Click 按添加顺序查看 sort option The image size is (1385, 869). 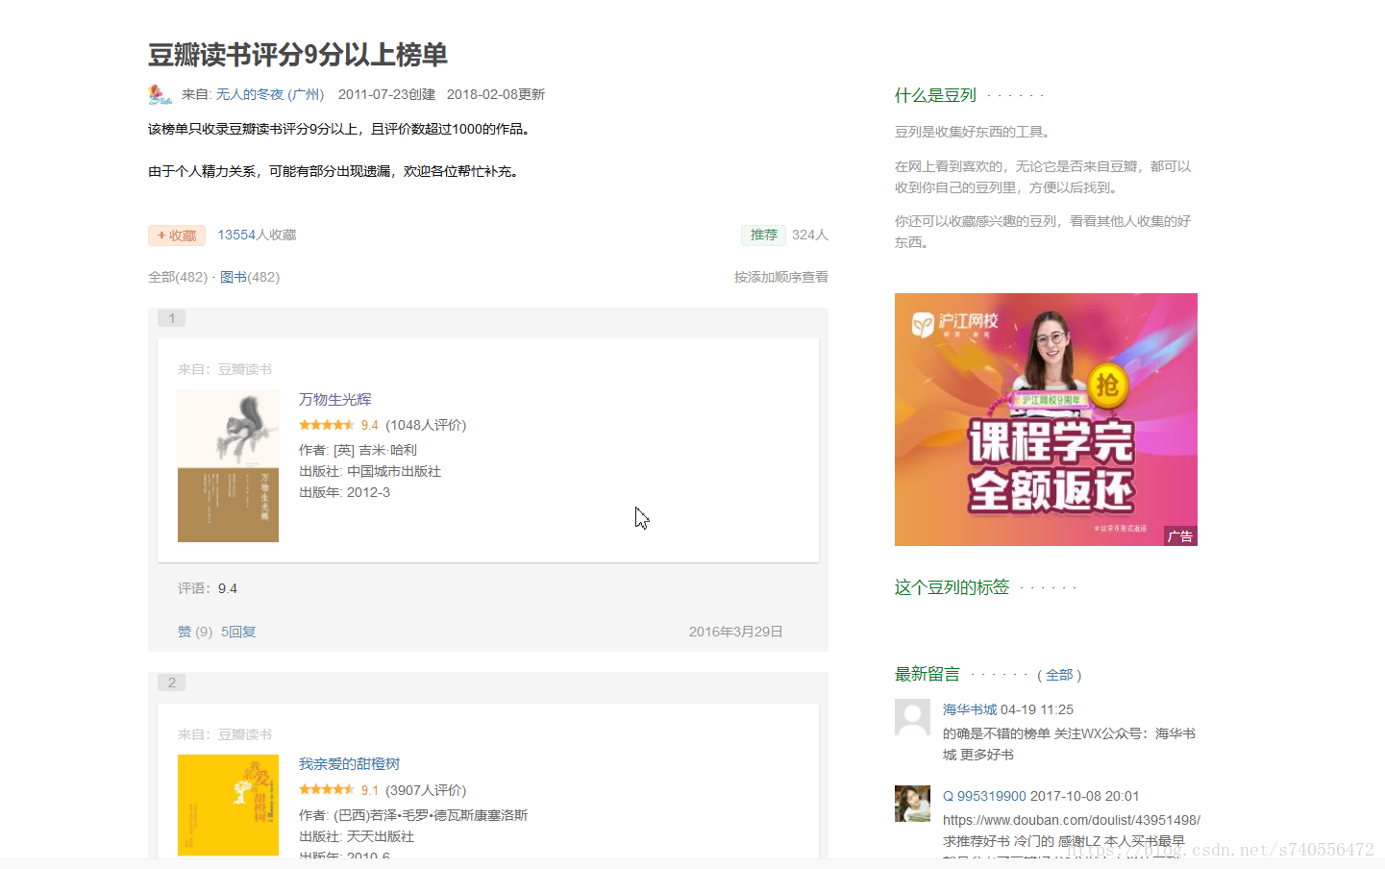click(781, 277)
